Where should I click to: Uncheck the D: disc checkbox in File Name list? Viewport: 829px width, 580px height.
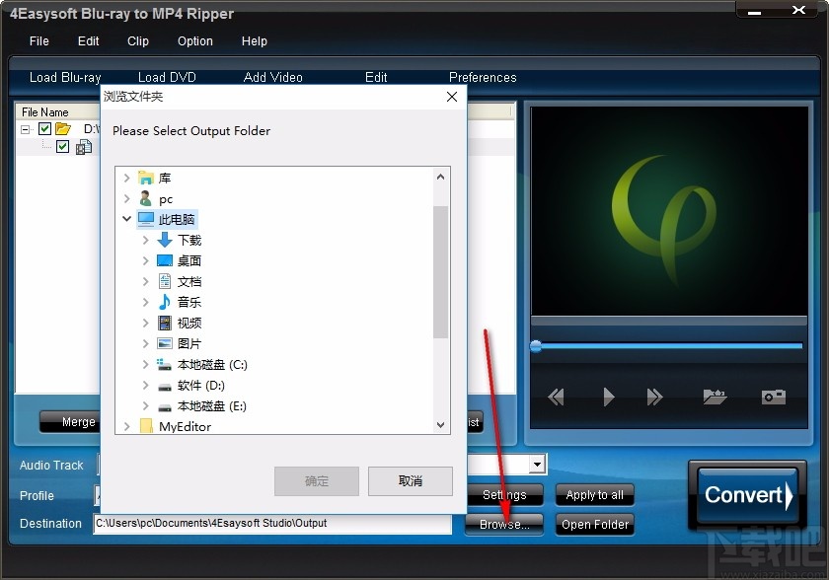(x=42, y=129)
